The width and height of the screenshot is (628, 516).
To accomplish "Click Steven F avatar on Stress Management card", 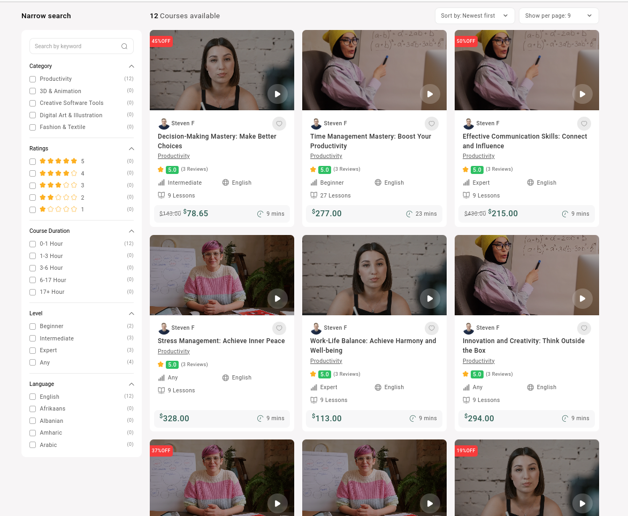I will click(x=164, y=328).
